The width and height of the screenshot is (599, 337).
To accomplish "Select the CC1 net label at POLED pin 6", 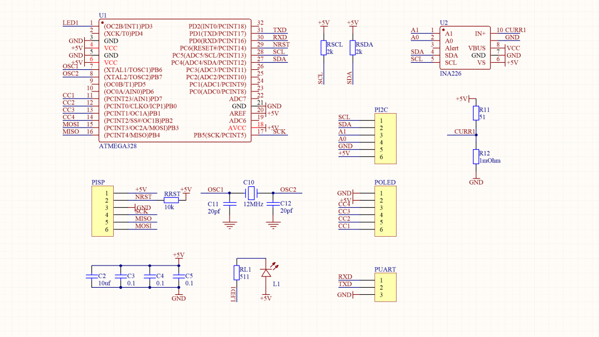I will (344, 226).
